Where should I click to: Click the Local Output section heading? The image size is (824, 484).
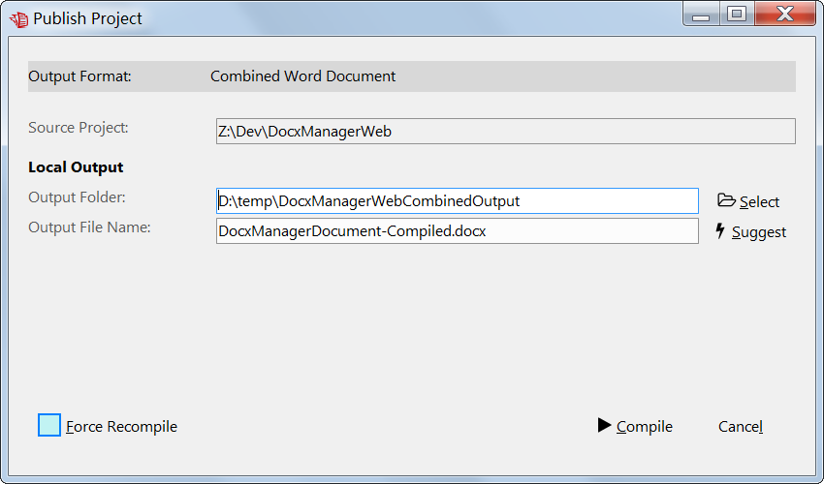76,166
